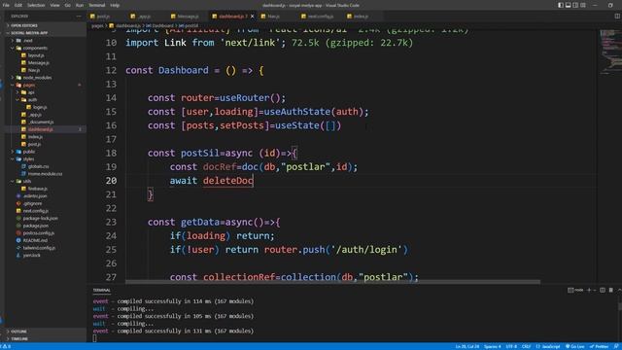Open Nav.js in the explorer tree
The width and height of the screenshot is (622, 350).
[x=34, y=70]
